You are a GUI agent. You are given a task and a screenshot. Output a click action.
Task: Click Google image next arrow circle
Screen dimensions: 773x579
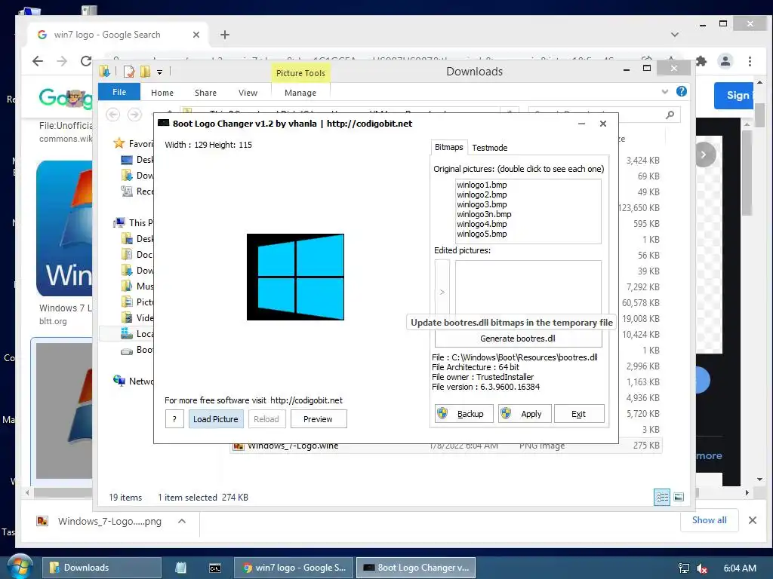coord(704,155)
